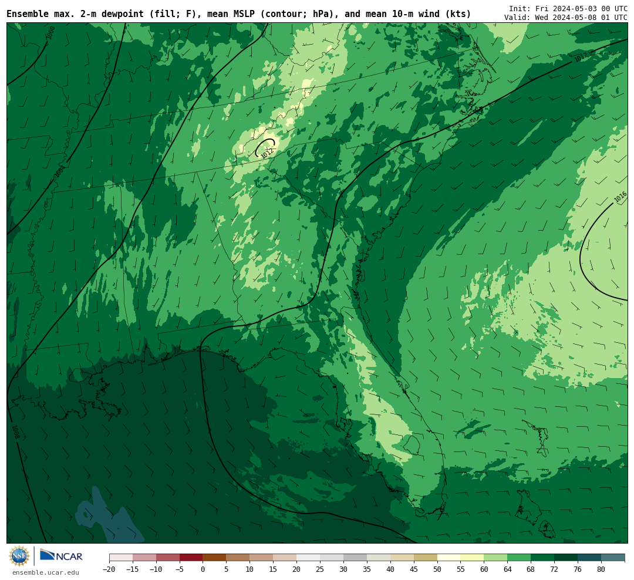Click the Valid time text

pyautogui.click(x=566, y=18)
